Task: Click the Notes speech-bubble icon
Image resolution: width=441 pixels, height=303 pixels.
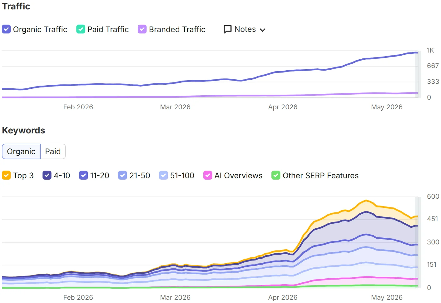Action: 228,29
